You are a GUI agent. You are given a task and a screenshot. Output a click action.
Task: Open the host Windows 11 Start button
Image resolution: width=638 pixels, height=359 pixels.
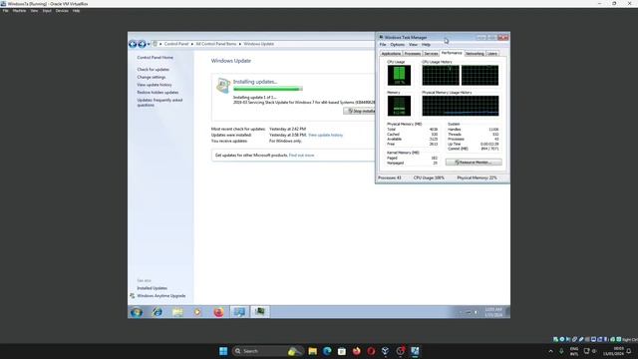(x=223, y=351)
